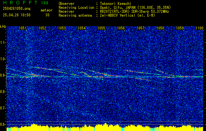Click the 1100 time marker
The height and width of the screenshot is (131, 206).
(199, 28)
